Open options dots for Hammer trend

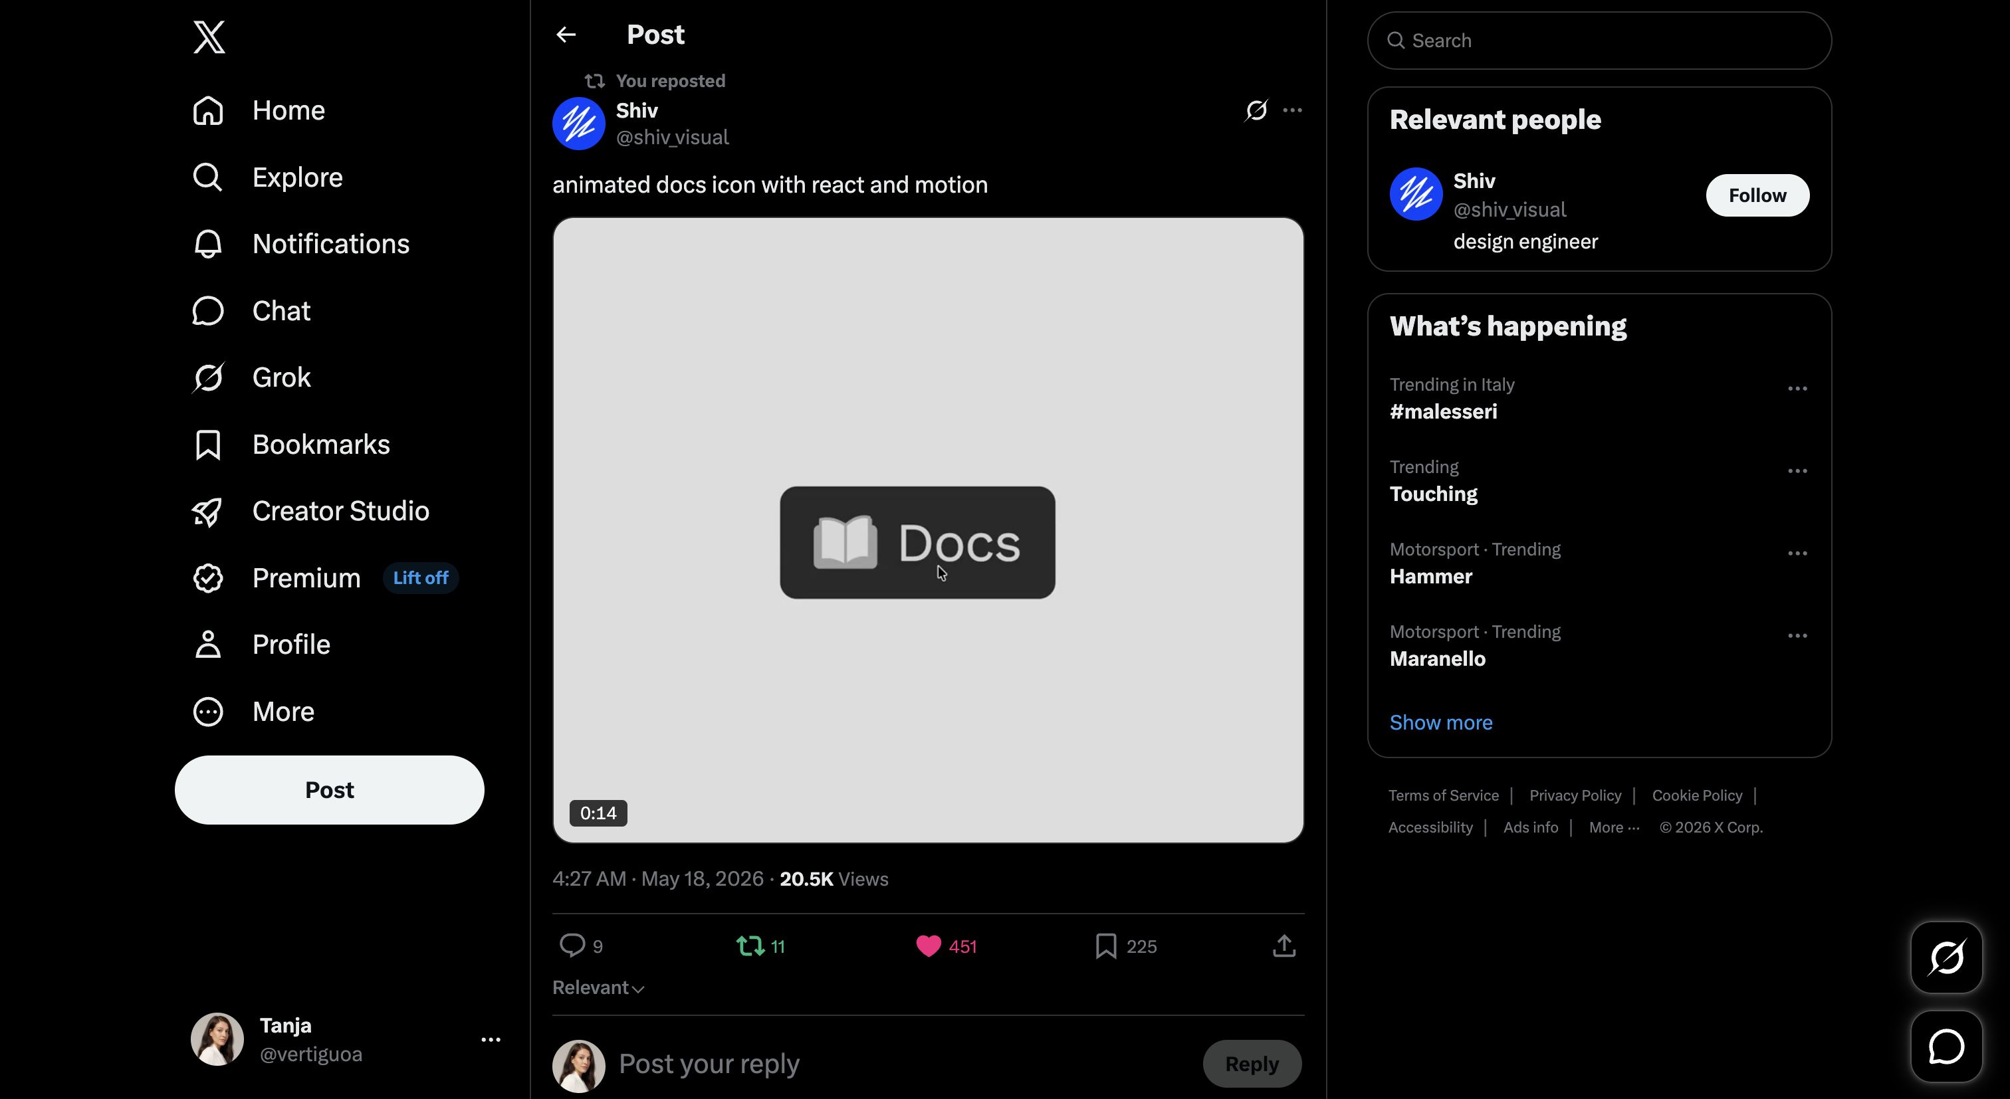(x=1798, y=553)
